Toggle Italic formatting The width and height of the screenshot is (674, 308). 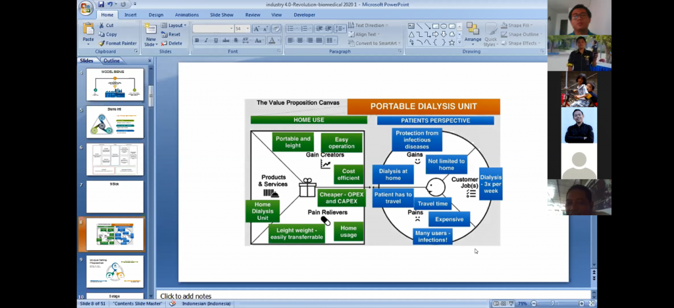click(x=206, y=41)
